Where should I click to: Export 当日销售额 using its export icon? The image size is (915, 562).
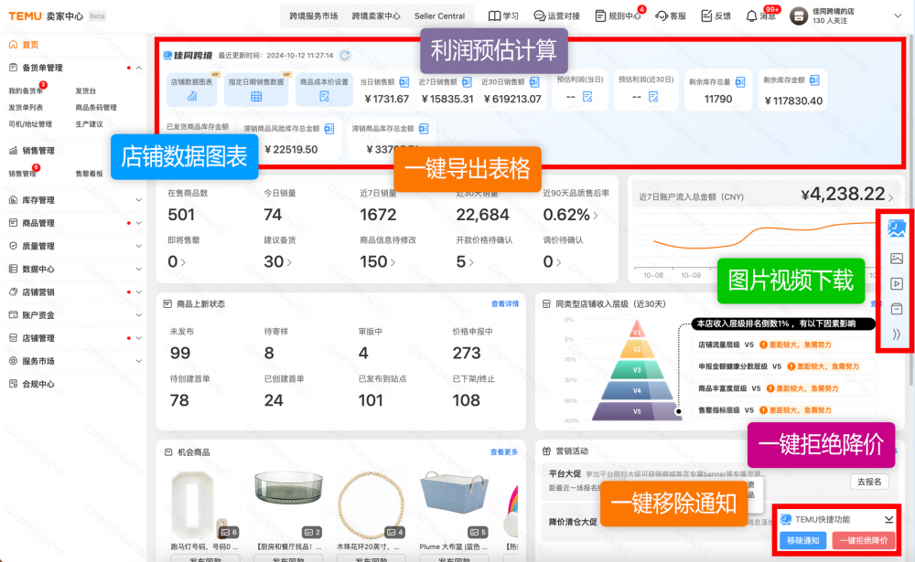[404, 82]
